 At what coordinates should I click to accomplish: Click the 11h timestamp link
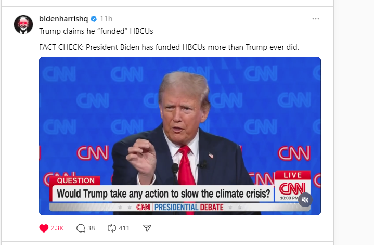click(x=106, y=19)
